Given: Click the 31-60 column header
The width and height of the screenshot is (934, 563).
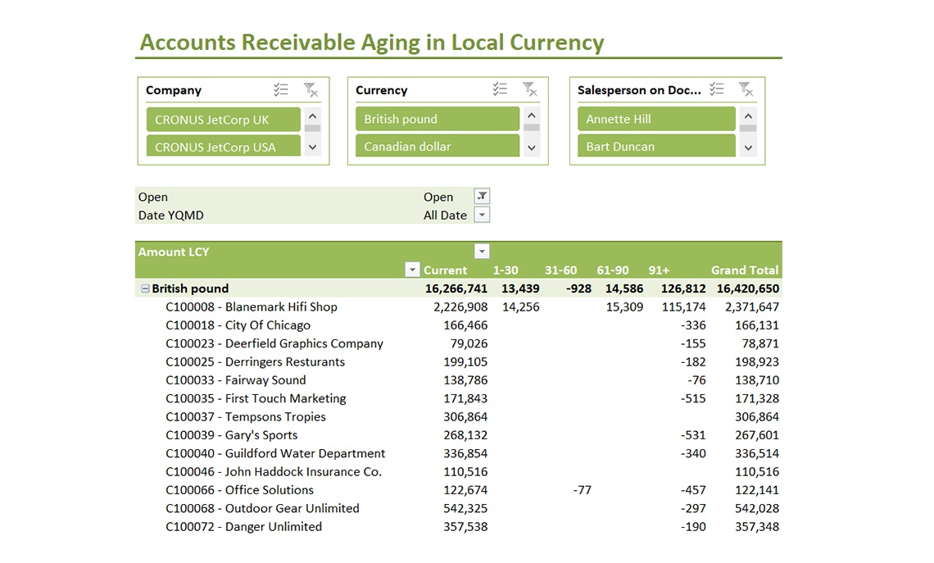Looking at the screenshot, I should pyautogui.click(x=560, y=270).
